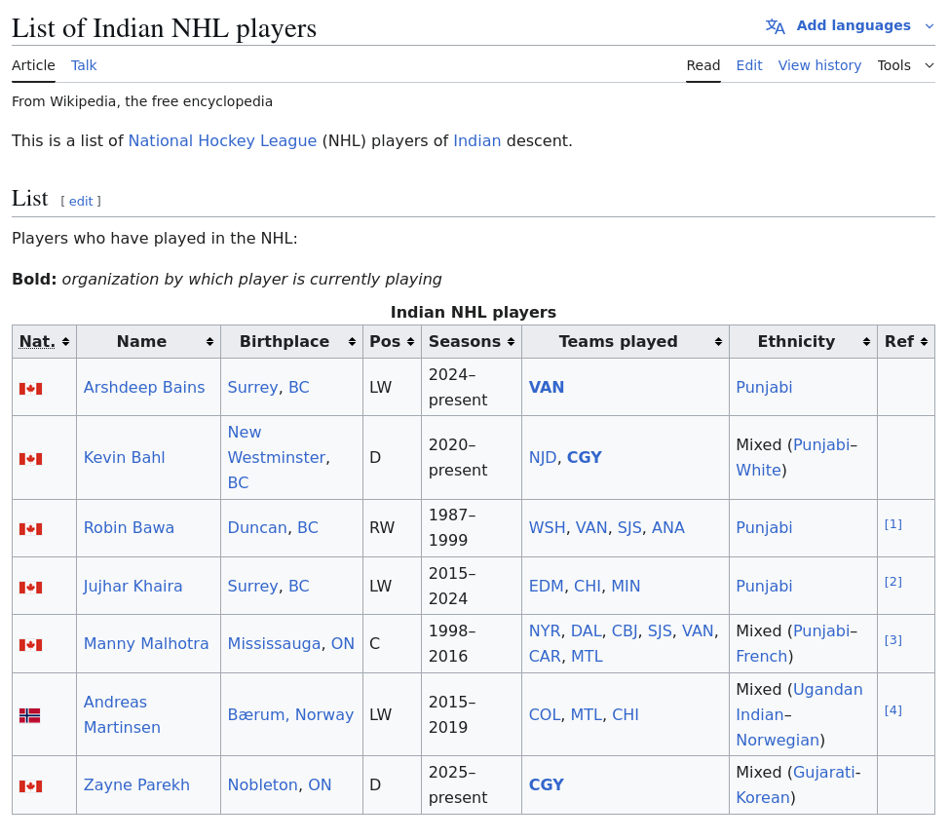The width and height of the screenshot is (949, 840).
Task: Open reference [1] citation
Action: [x=893, y=524]
